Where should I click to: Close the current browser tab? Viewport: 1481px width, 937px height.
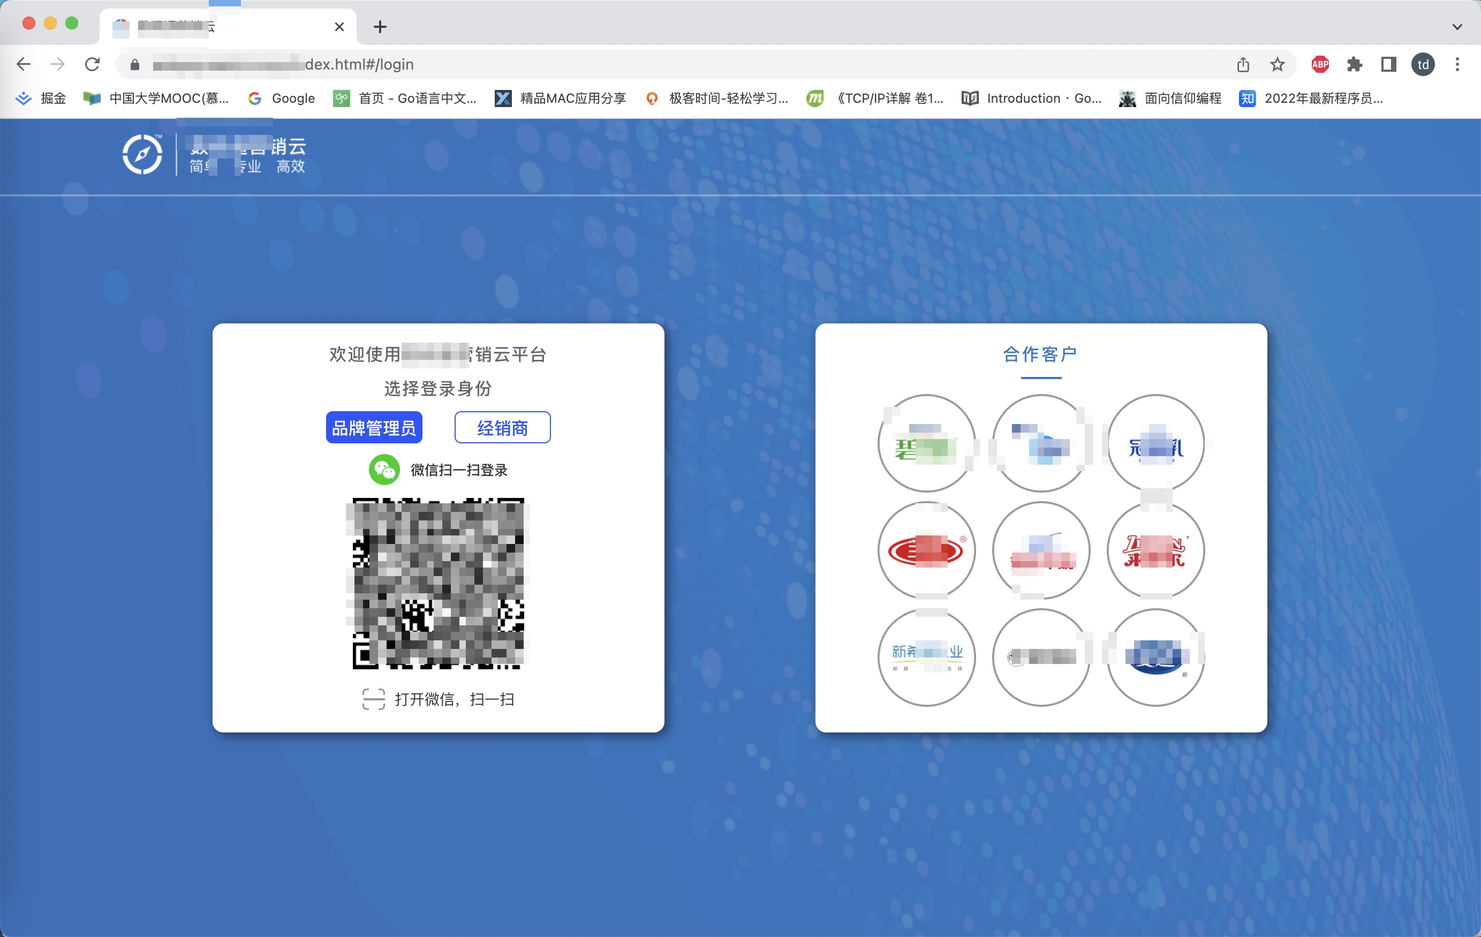click(x=339, y=26)
